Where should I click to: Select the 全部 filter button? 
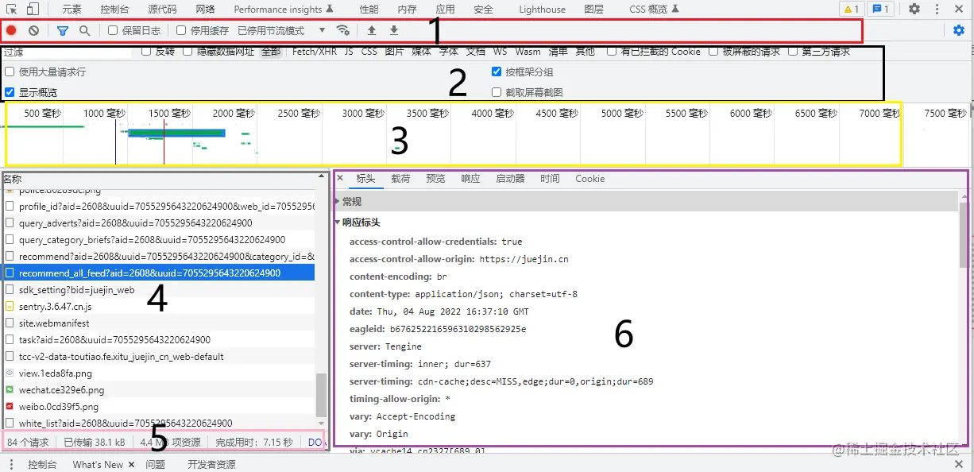pyautogui.click(x=270, y=52)
